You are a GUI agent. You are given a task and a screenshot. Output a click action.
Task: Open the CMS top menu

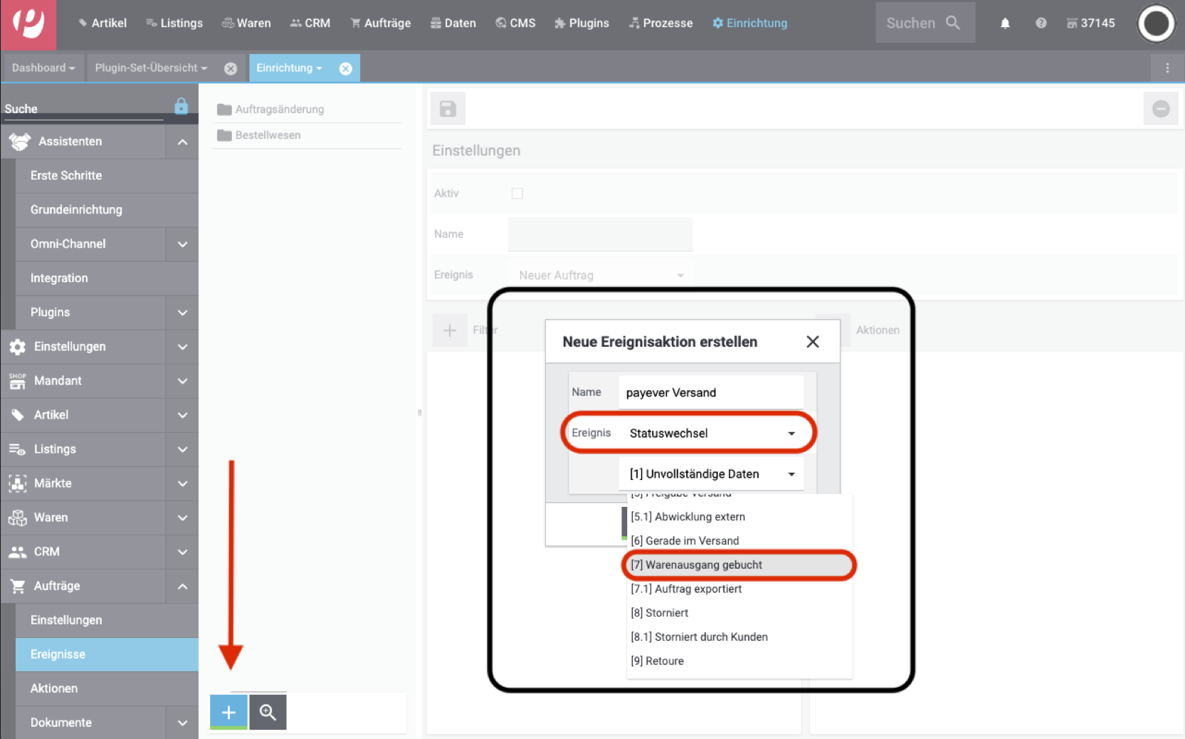pyautogui.click(x=515, y=23)
